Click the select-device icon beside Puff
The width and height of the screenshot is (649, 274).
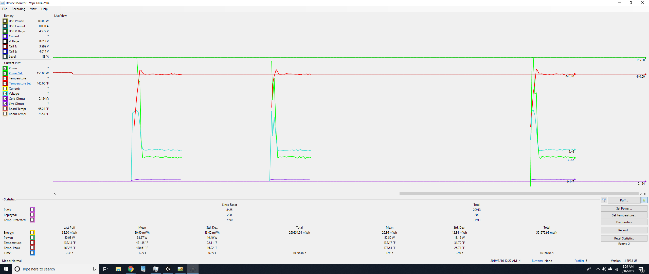pos(604,200)
